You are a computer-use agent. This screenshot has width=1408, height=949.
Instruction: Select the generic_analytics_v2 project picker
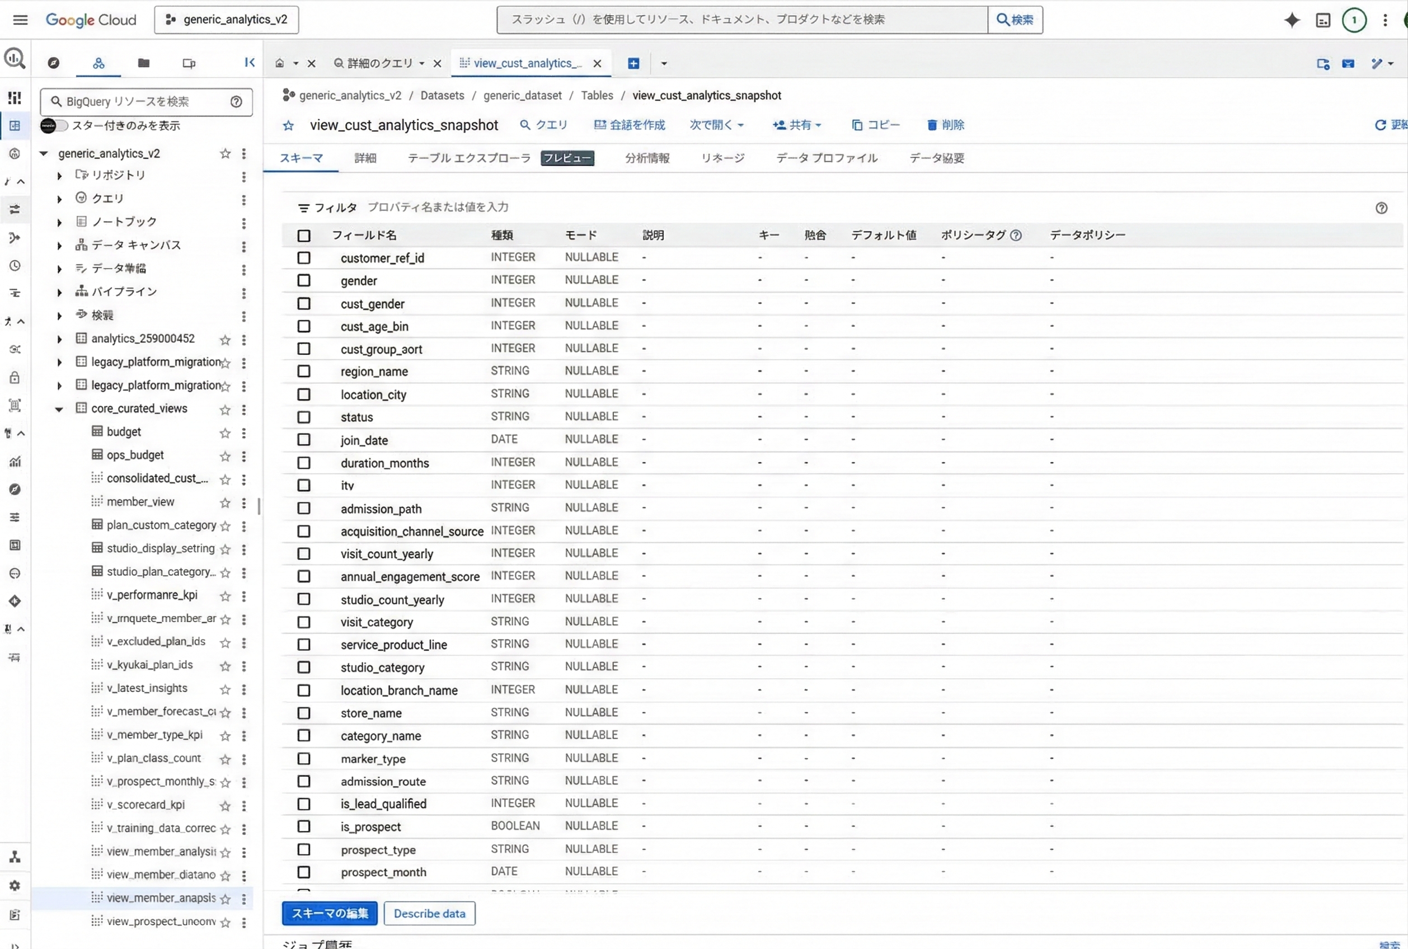(227, 20)
